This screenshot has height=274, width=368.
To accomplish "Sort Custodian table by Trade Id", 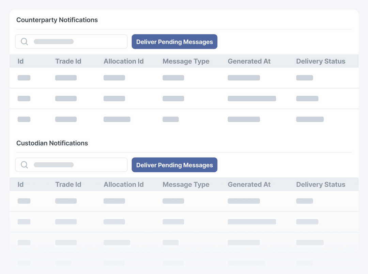I will point(68,185).
